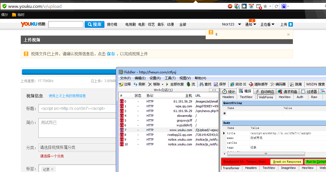Click the WebForms horizontal scrollbar

(266, 154)
